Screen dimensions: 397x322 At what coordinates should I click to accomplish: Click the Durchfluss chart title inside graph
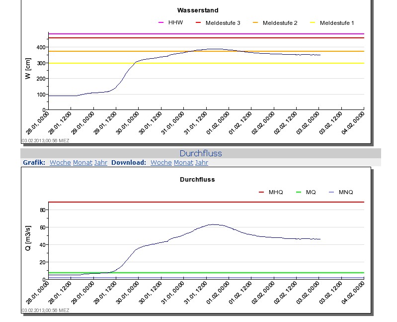pos(197,180)
